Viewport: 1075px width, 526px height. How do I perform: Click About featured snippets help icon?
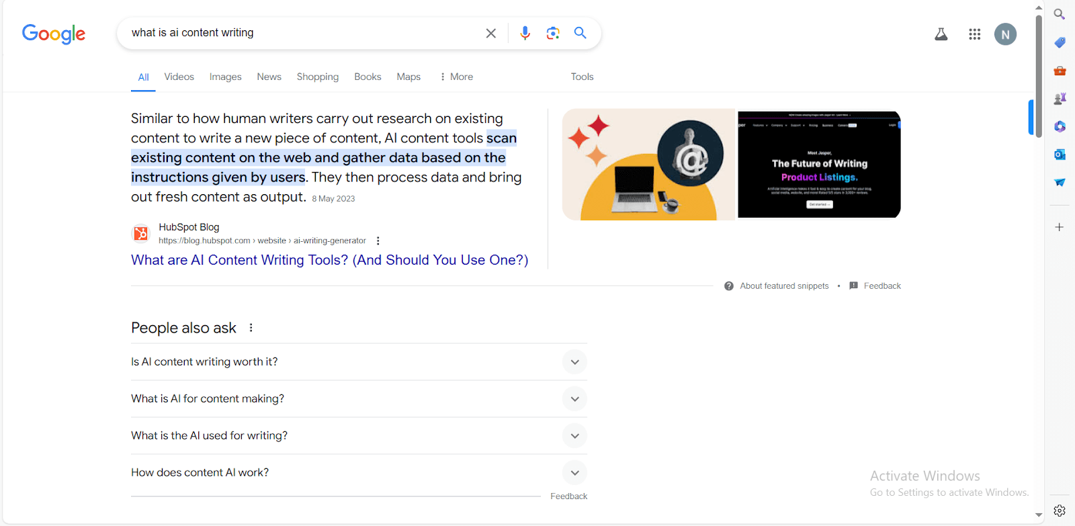(x=729, y=286)
